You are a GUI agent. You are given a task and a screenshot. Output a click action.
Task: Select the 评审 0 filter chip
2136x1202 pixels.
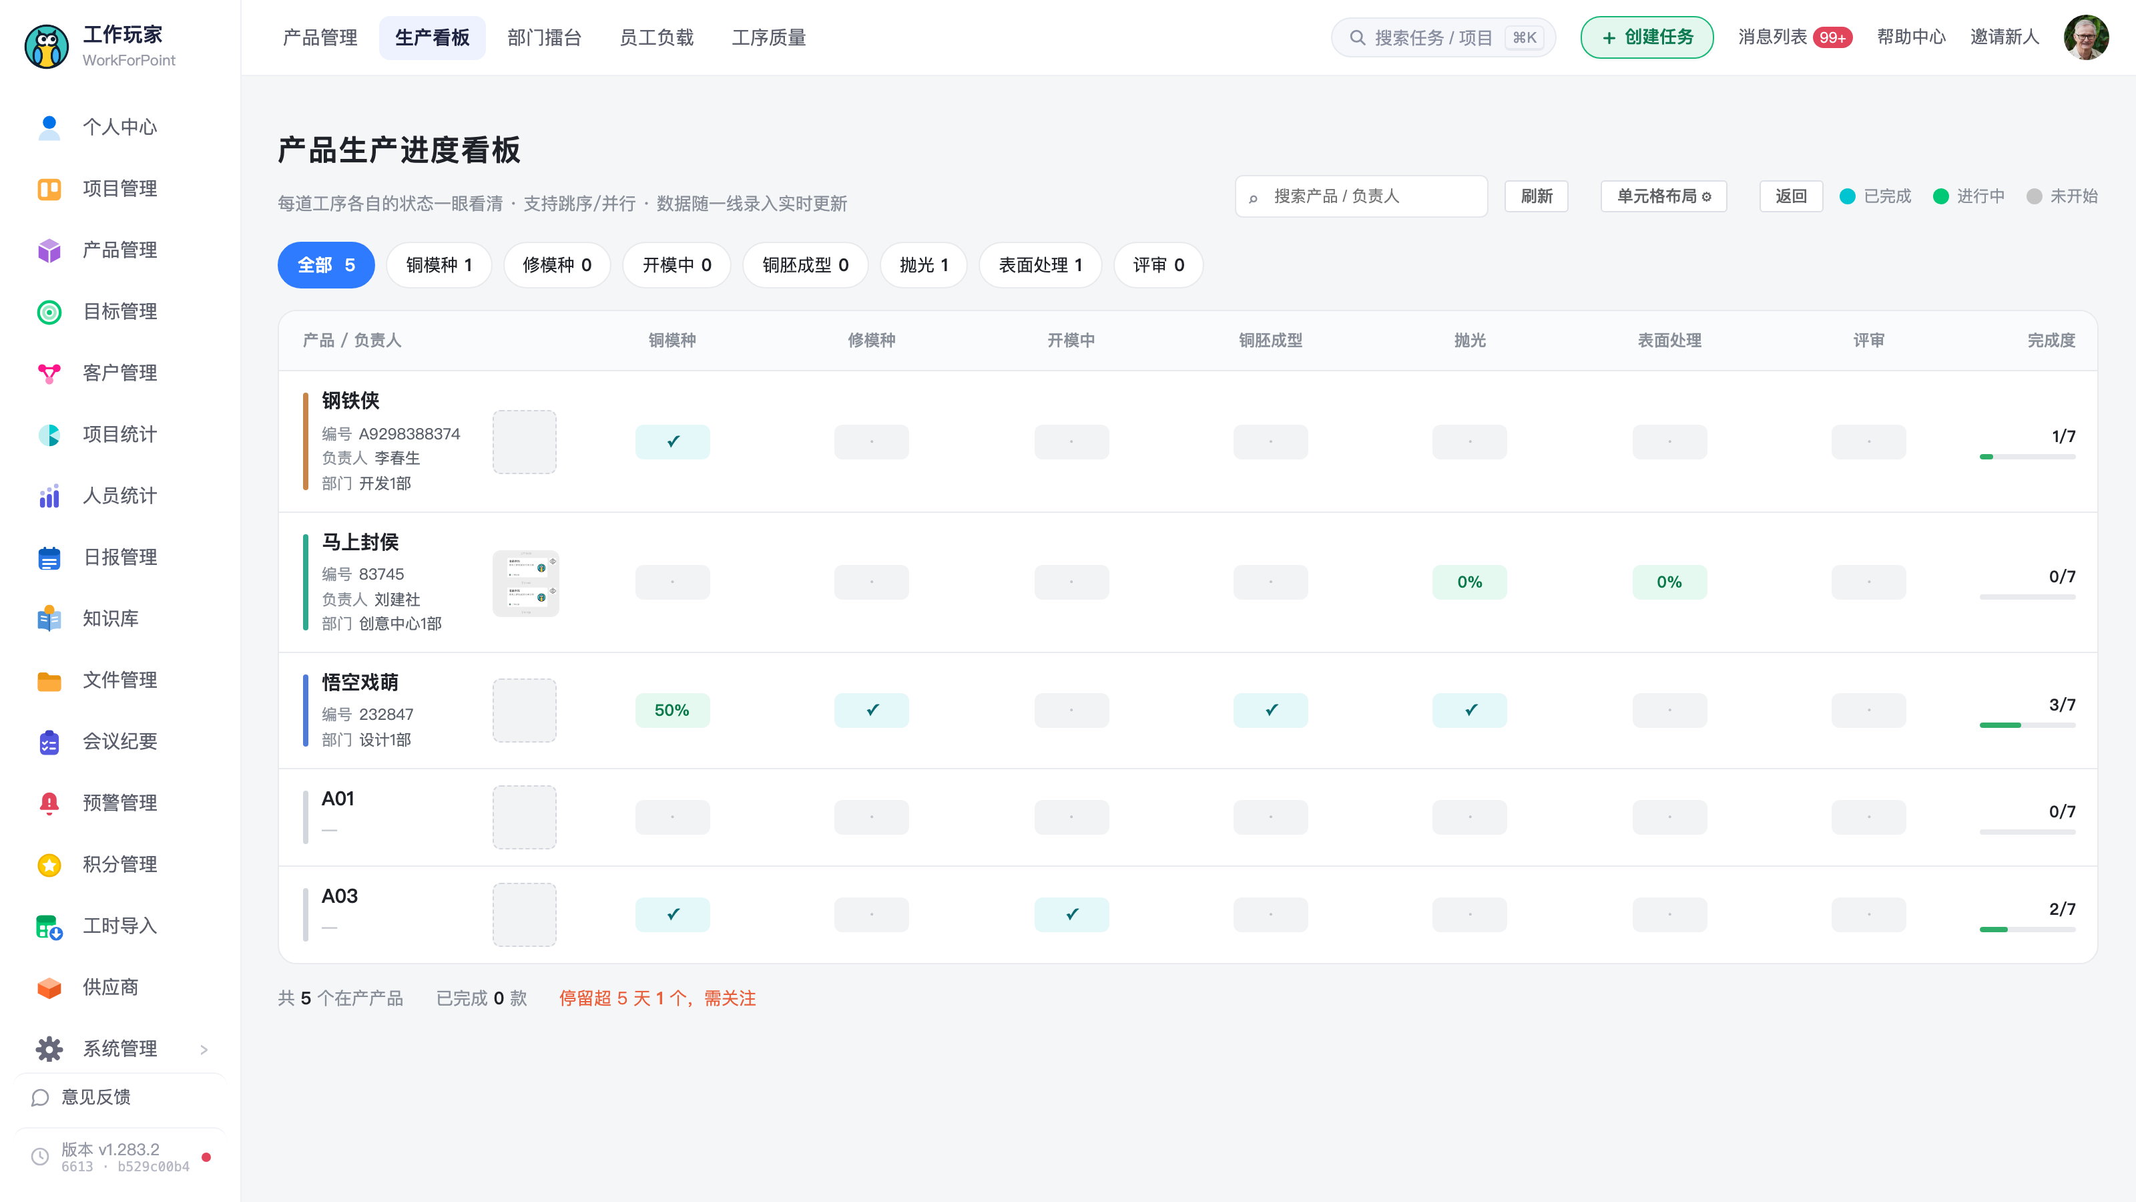point(1158,266)
